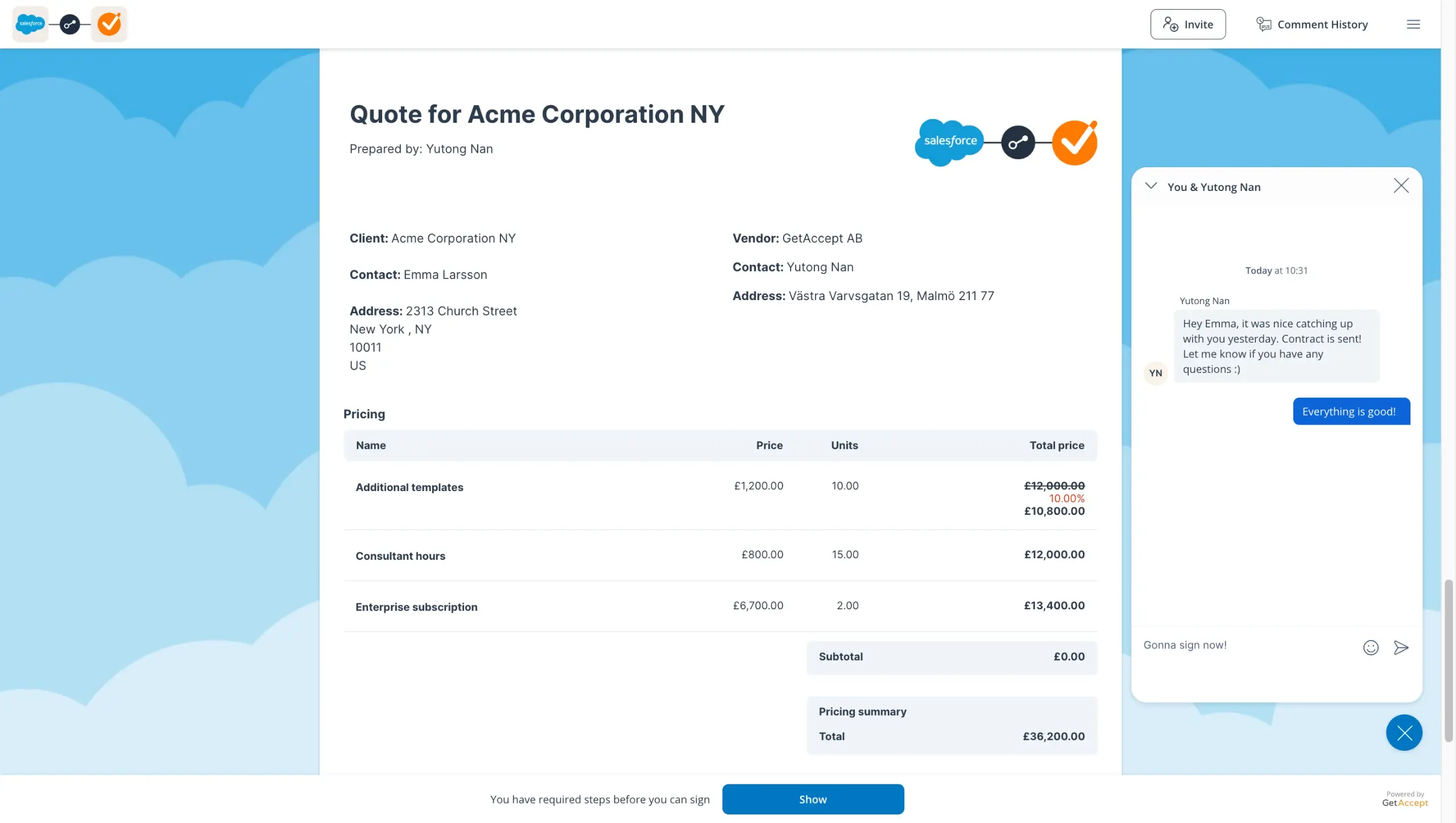Click the YN avatar in chat

pos(1156,373)
